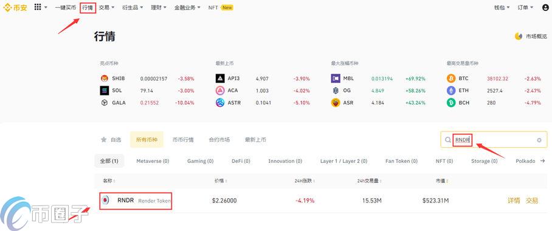
Task: Click the ETH price 2527.4
Action: [x=495, y=91]
